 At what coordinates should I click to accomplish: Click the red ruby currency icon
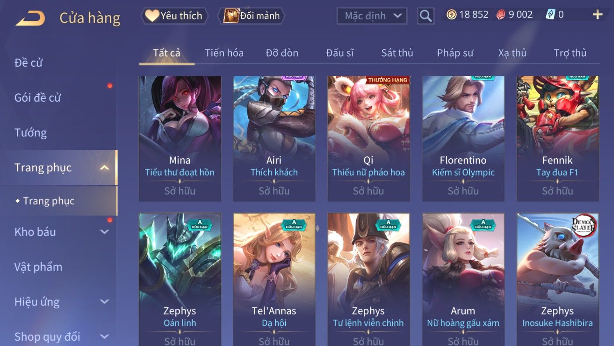point(501,15)
